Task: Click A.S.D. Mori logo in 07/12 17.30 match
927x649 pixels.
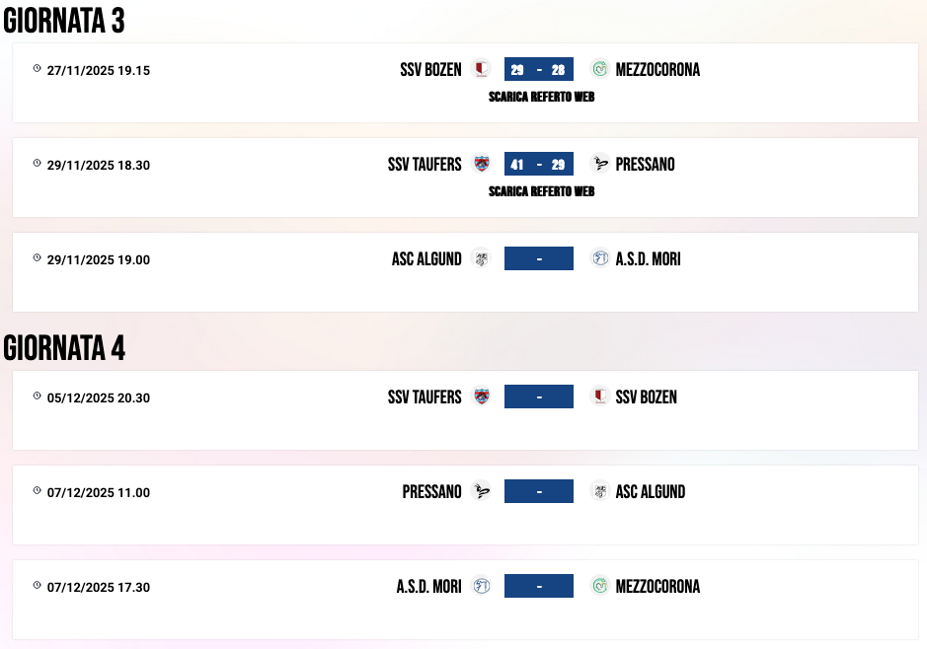Action: click(x=481, y=586)
